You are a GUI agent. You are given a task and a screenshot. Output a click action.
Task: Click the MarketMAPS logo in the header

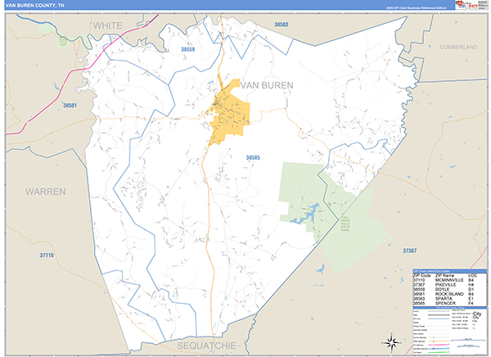pyautogui.click(x=466, y=5)
